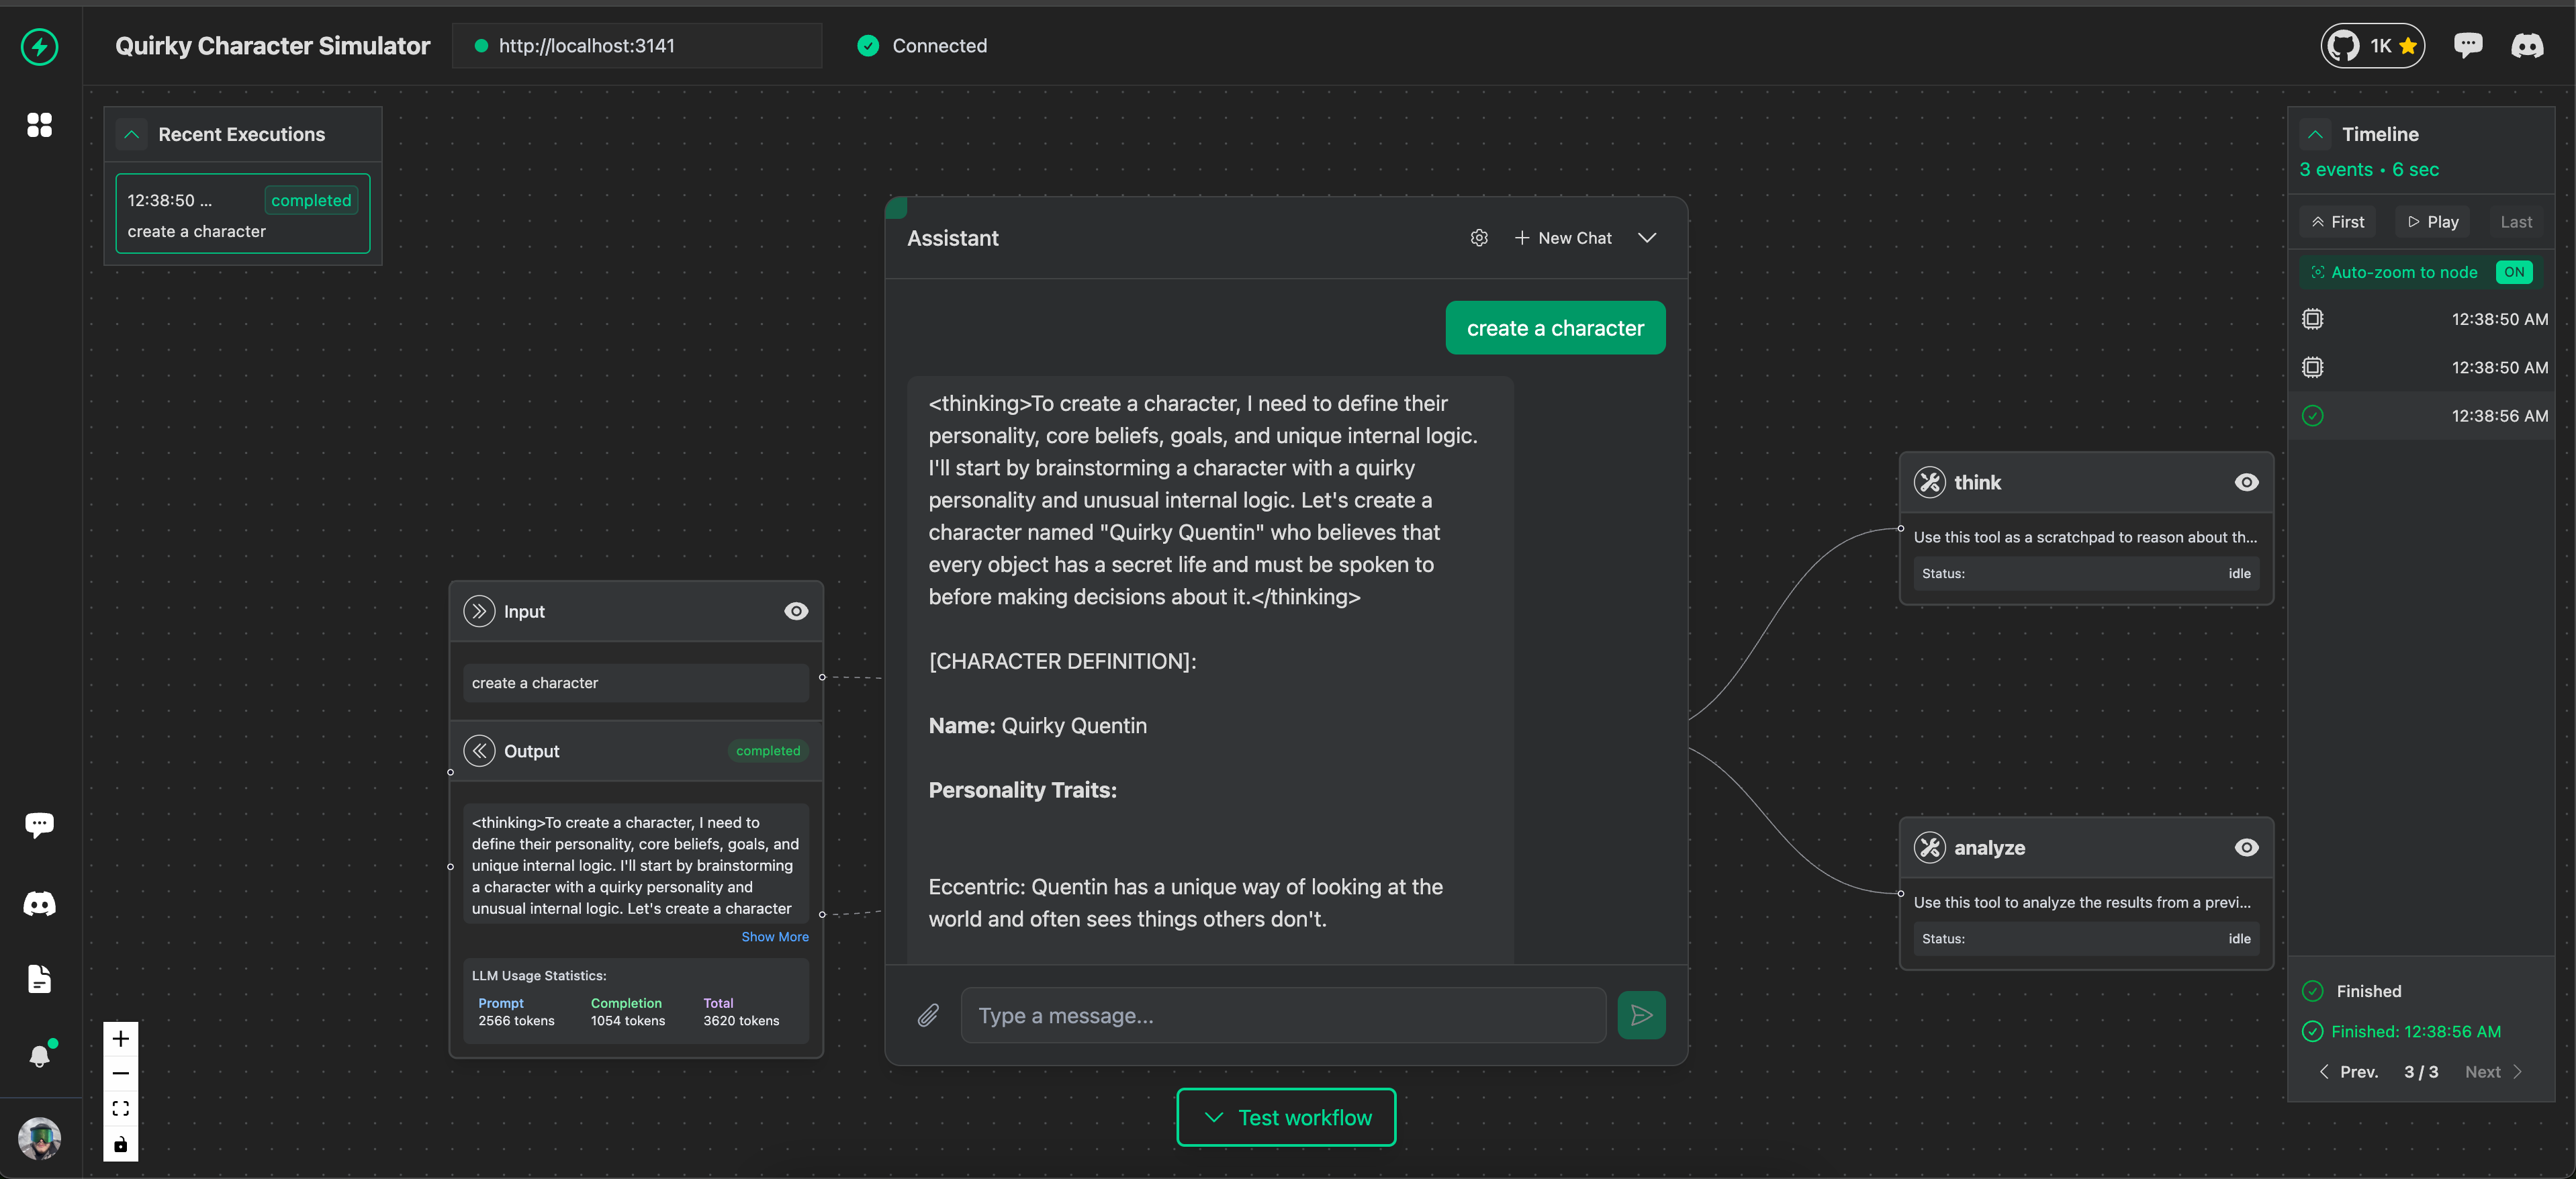2576x1179 pixels.
Task: Toggle Auto-zoom to node ON switch
Action: coord(2514,272)
